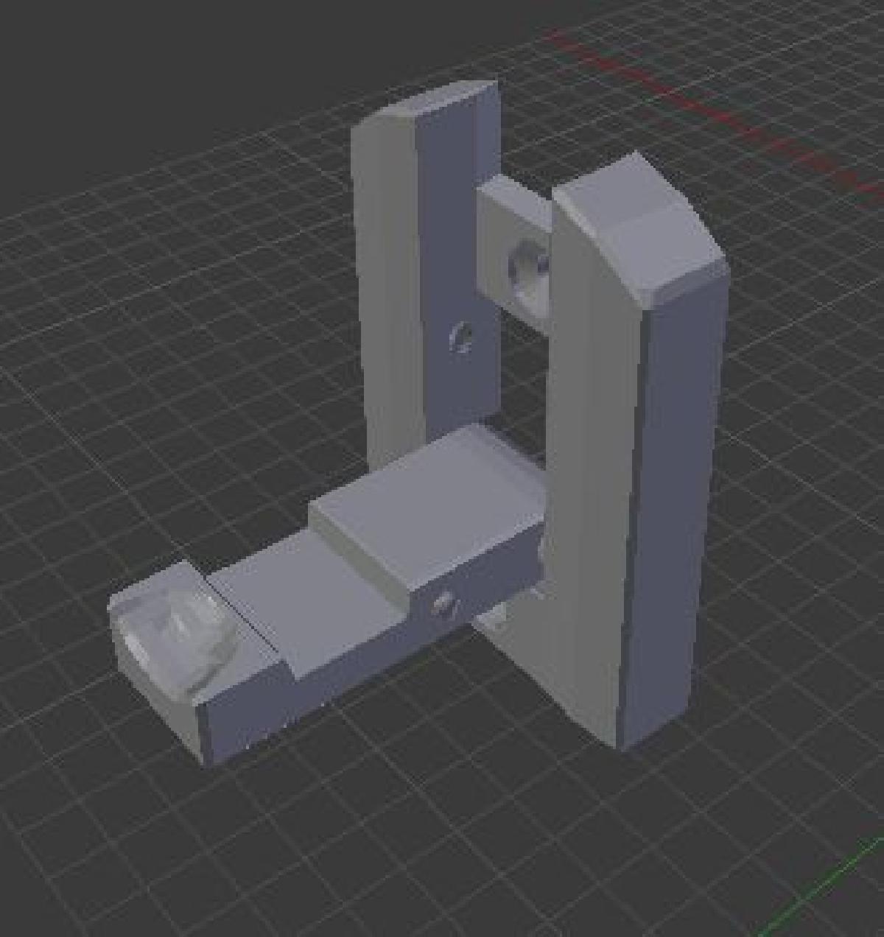Click the small hole on horizontal block side

tap(443, 606)
